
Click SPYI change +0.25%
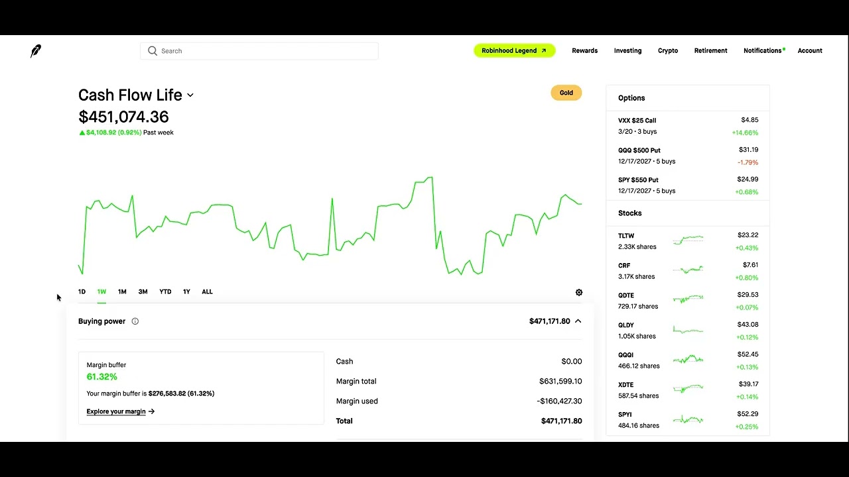click(x=747, y=427)
